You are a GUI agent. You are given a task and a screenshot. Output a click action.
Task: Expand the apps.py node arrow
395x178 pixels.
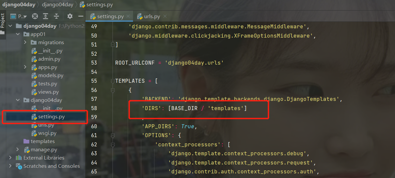click(x=25, y=67)
